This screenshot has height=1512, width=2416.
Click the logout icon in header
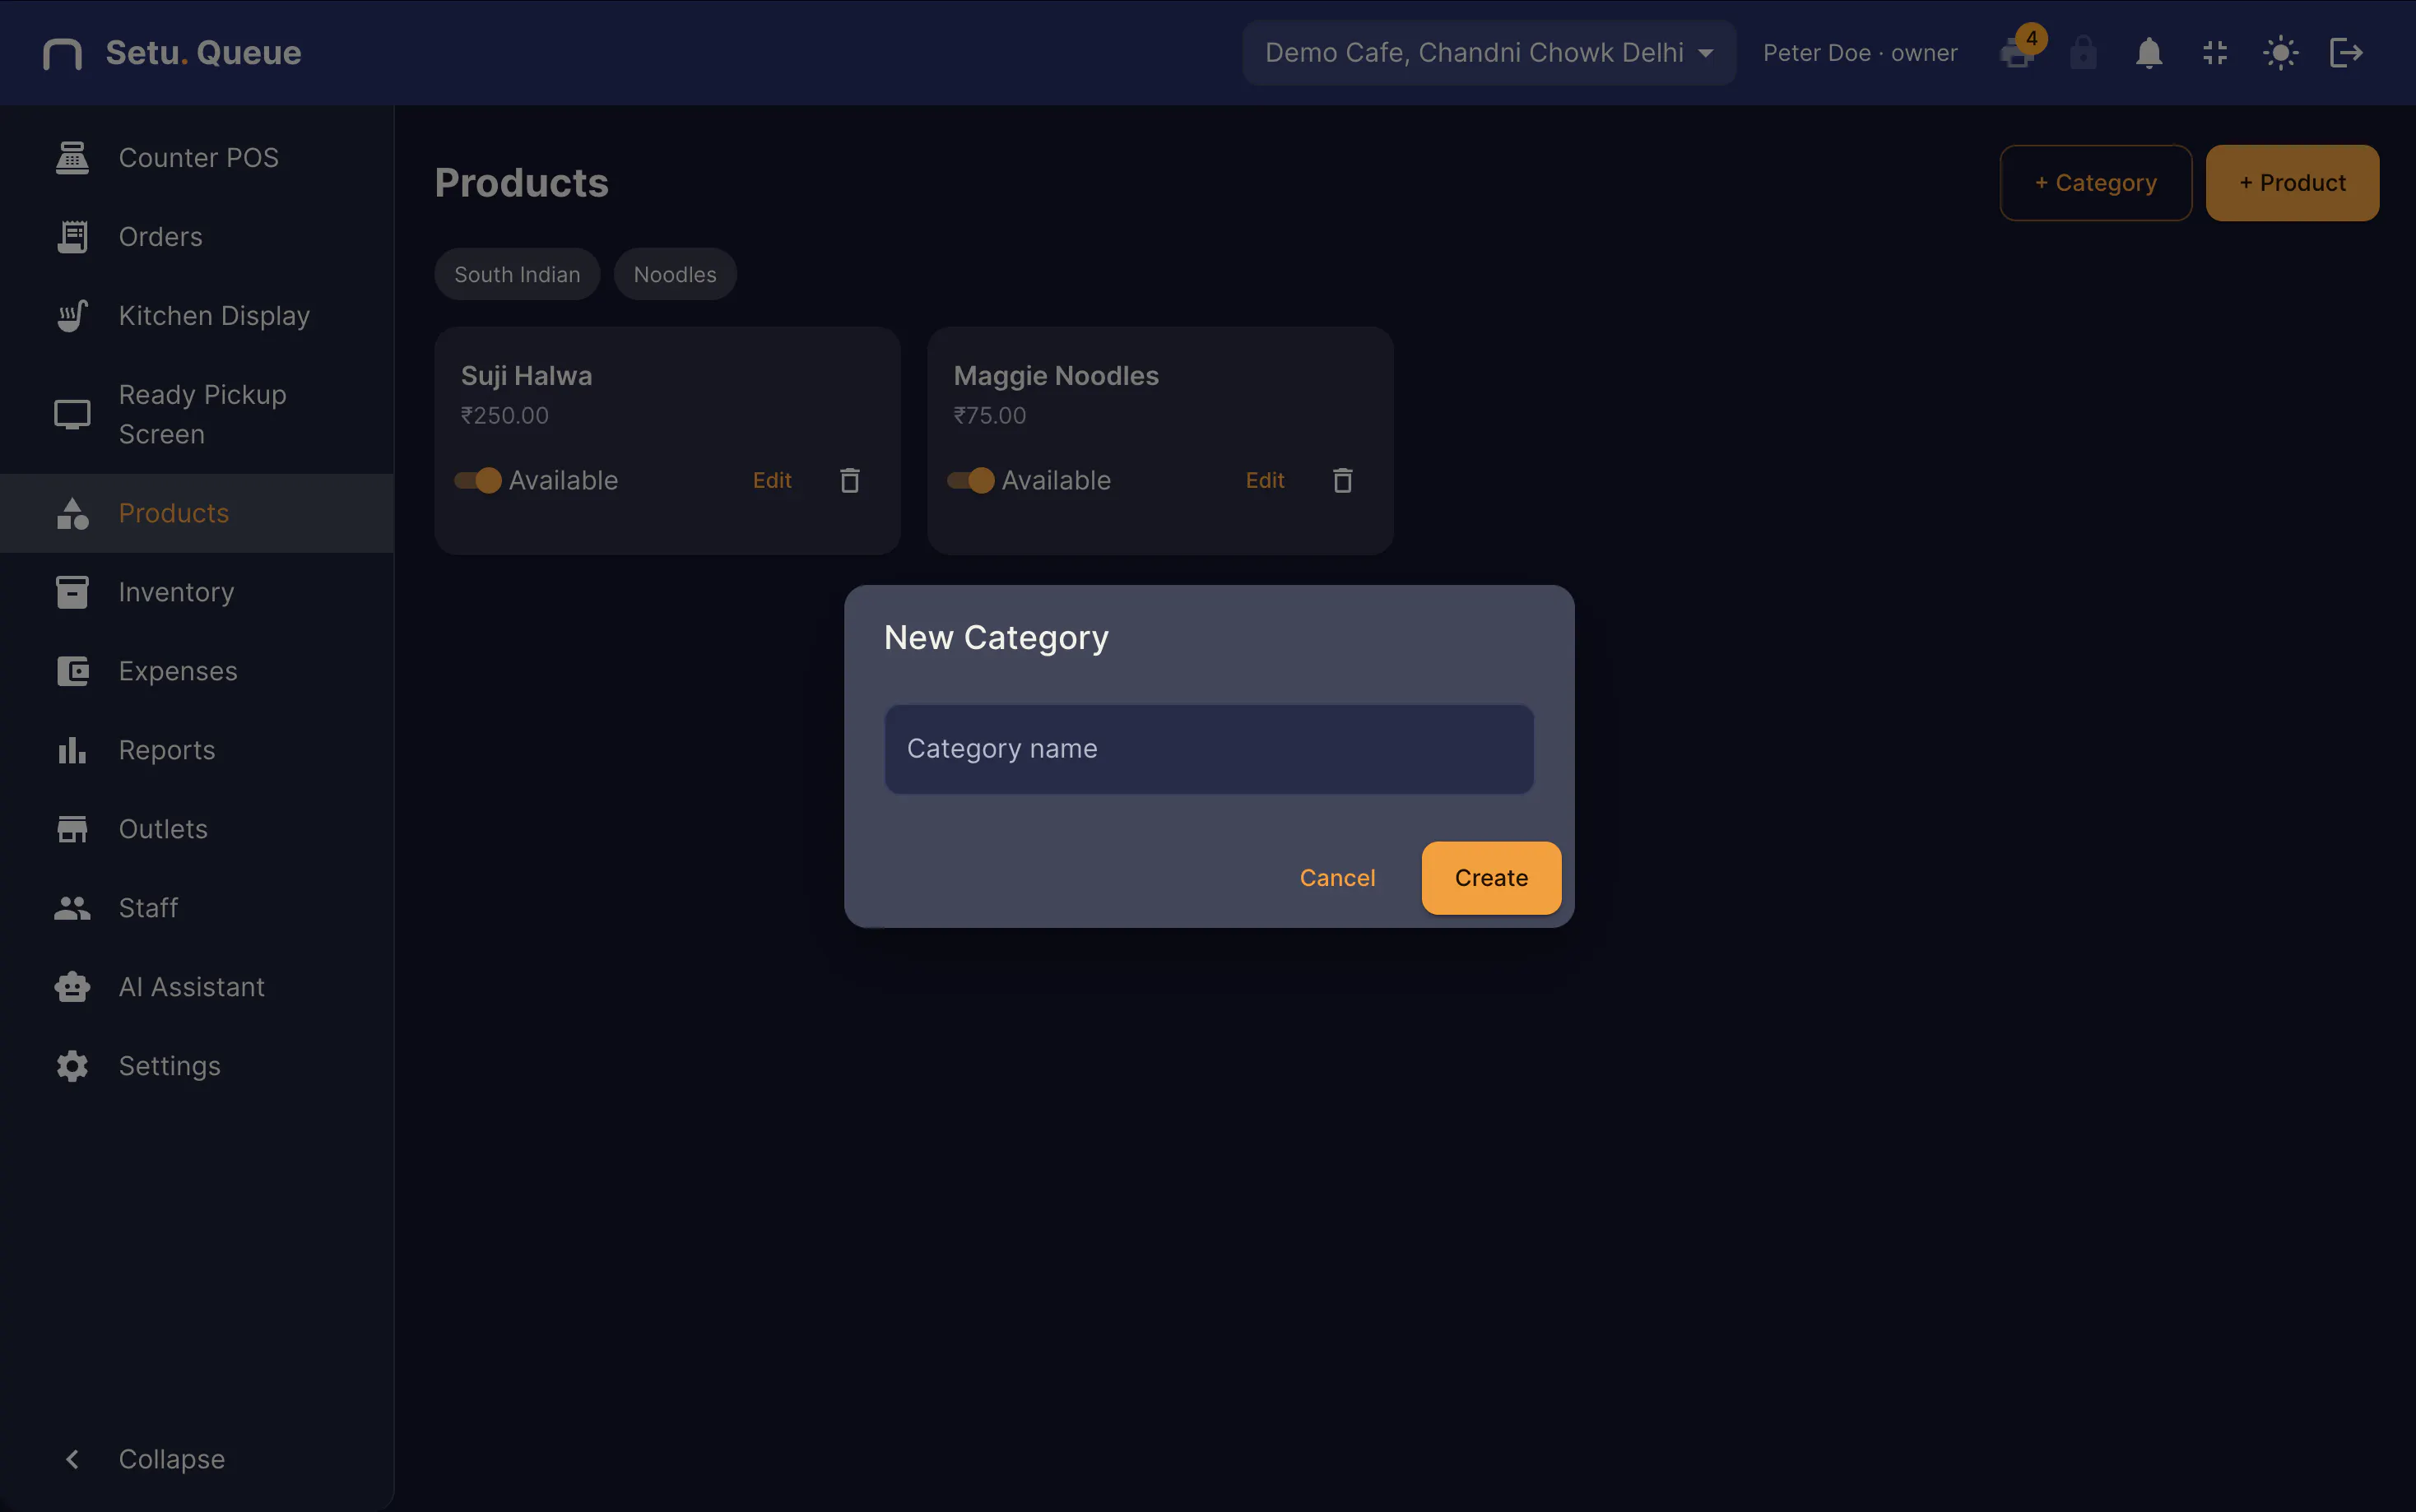coord(2346,52)
